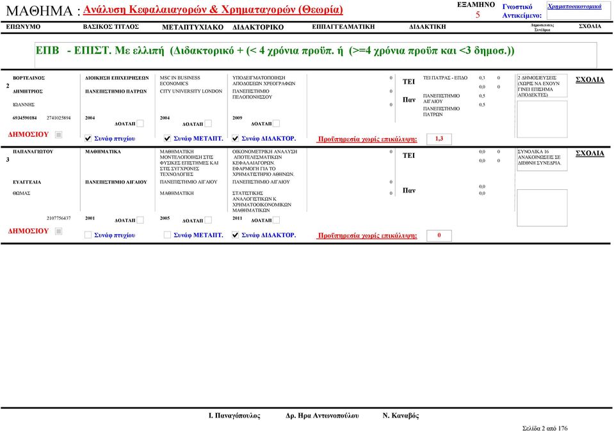
Task: Click mobile number 6934590184
Action: tap(25, 118)
